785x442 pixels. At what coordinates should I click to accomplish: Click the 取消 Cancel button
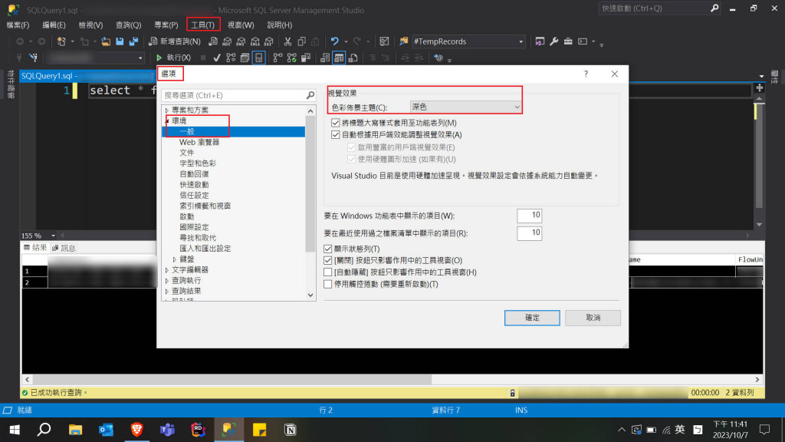click(x=593, y=318)
